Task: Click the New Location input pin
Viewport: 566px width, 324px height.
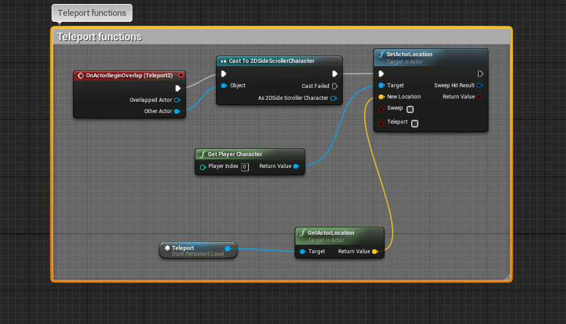Action: (x=381, y=97)
